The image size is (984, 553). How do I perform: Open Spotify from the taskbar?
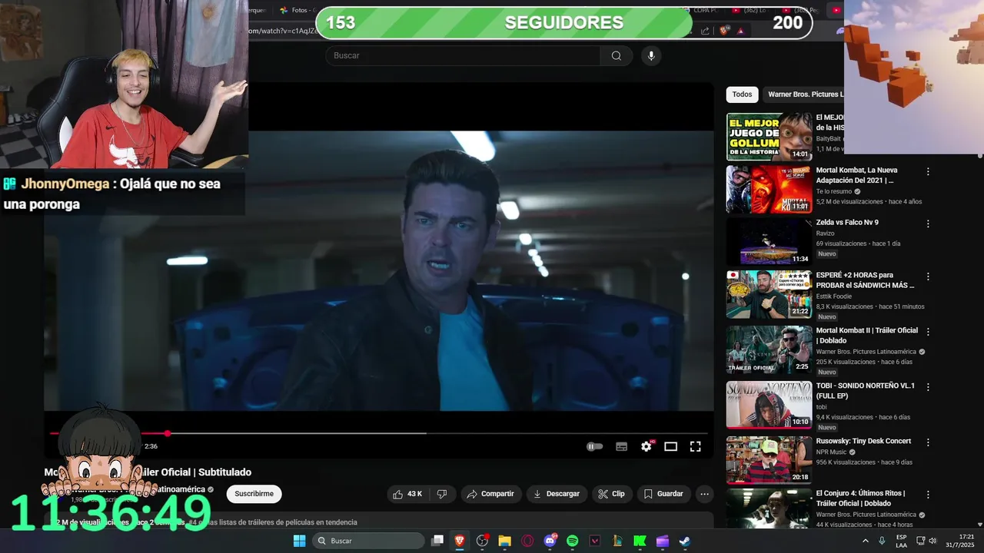pyautogui.click(x=572, y=541)
